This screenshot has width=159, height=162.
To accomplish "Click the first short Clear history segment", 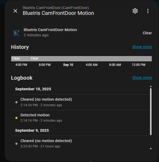I will 20,59.
